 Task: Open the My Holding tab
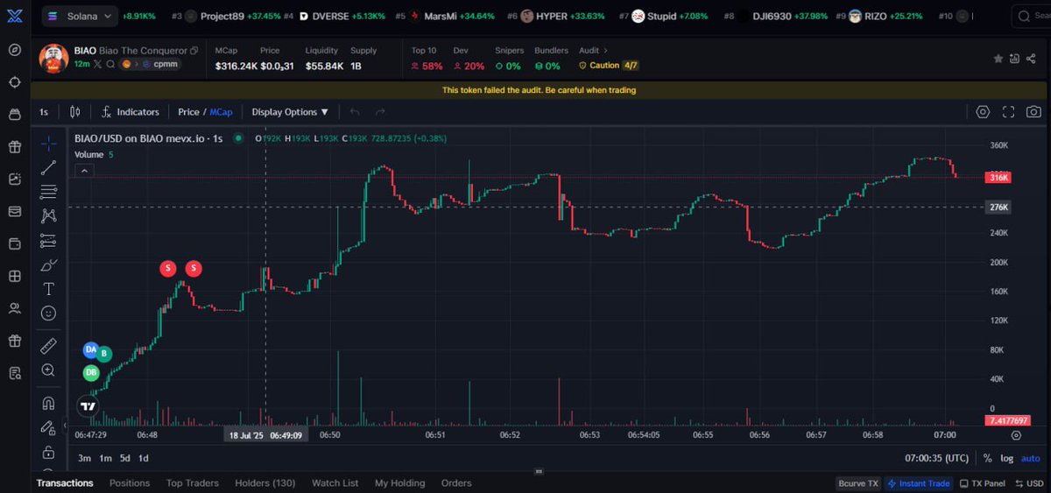pyautogui.click(x=399, y=482)
